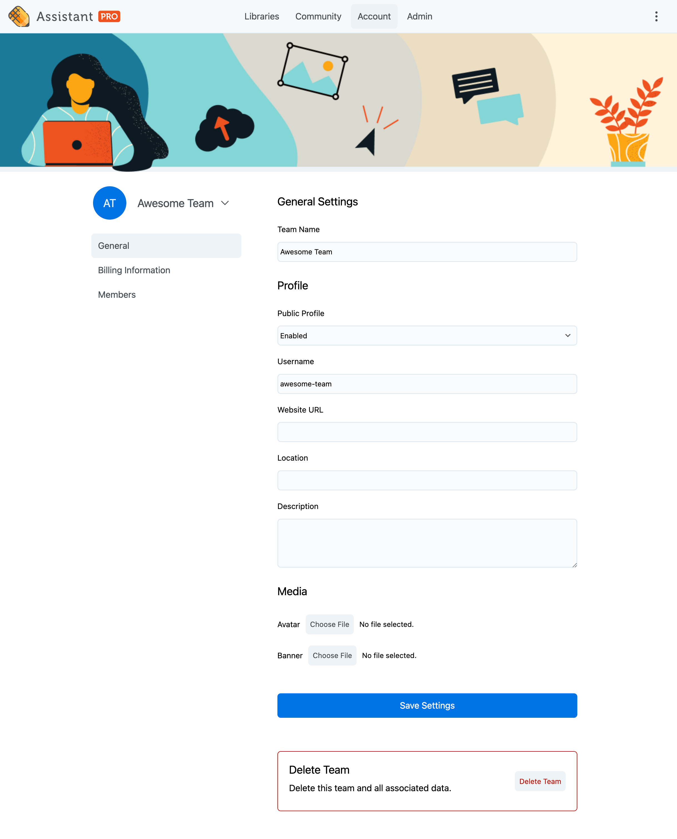The width and height of the screenshot is (677, 839).
Task: Open the Public Profile enabled dropdown
Action: (426, 336)
